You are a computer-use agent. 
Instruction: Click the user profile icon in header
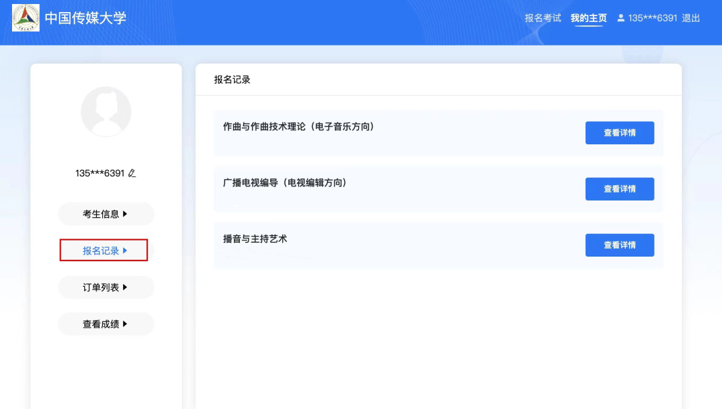620,18
